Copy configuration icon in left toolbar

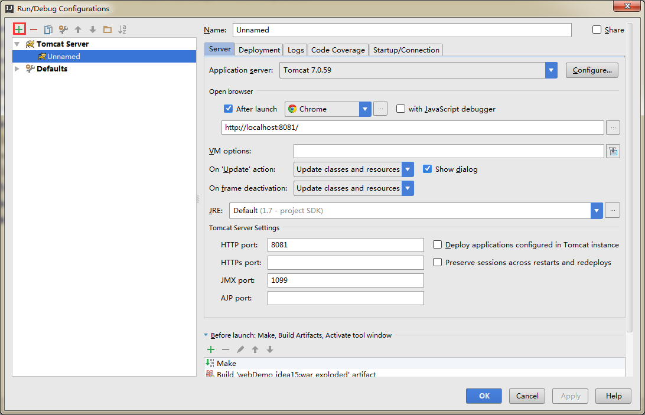coord(48,30)
